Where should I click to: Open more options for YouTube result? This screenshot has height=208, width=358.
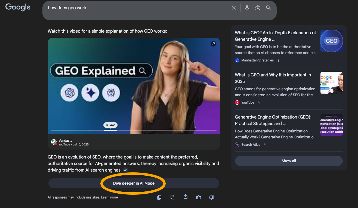[x=259, y=103]
